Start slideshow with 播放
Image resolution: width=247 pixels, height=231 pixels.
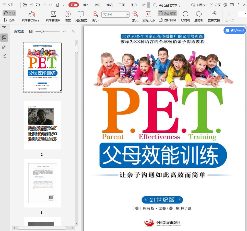[68, 16]
